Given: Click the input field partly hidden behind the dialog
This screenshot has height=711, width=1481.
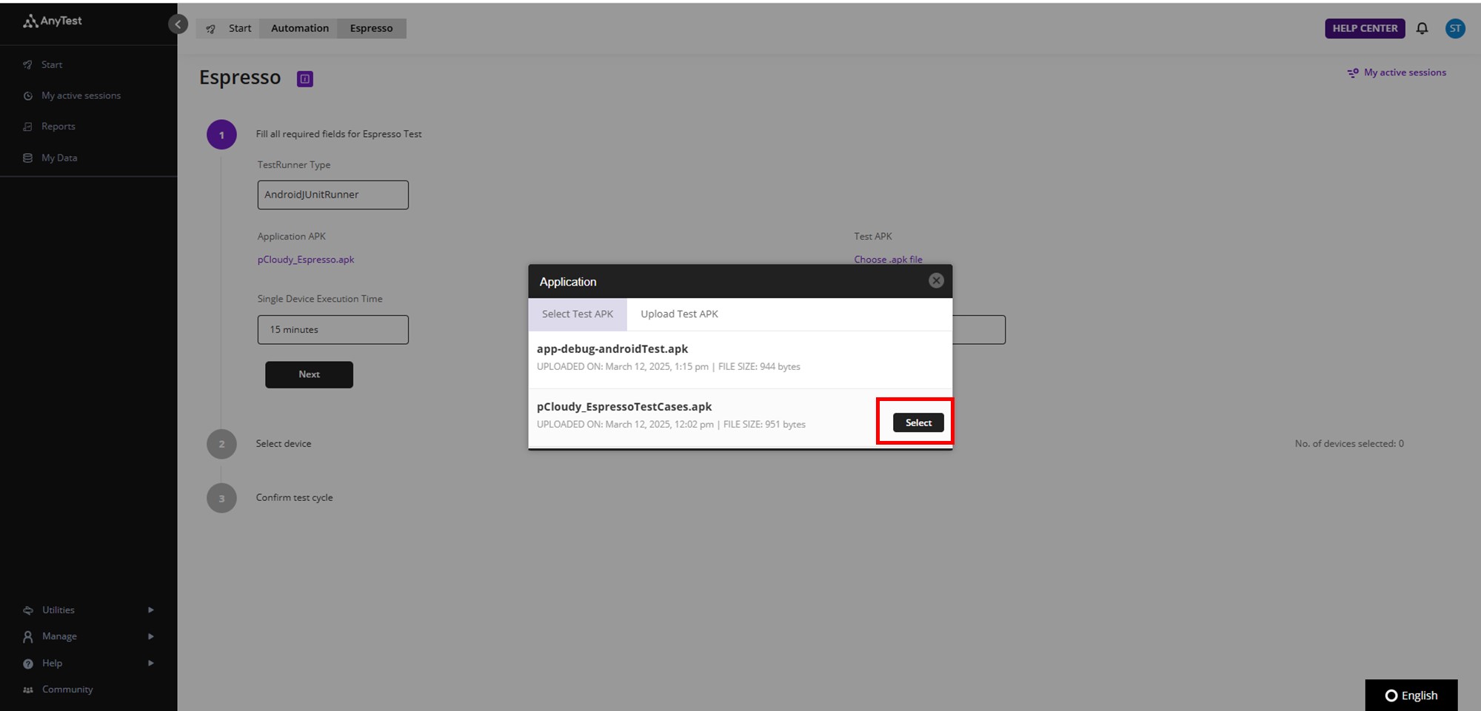Looking at the screenshot, I should point(979,330).
